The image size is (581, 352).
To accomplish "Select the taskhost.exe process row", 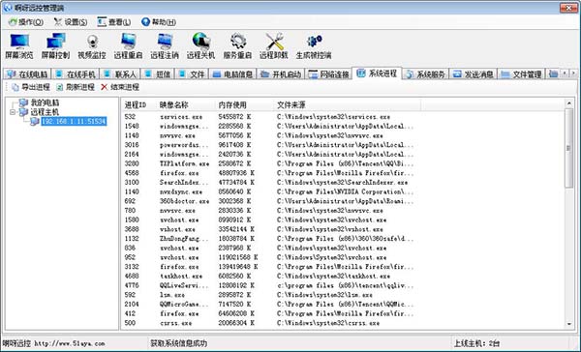I will click(270, 277).
